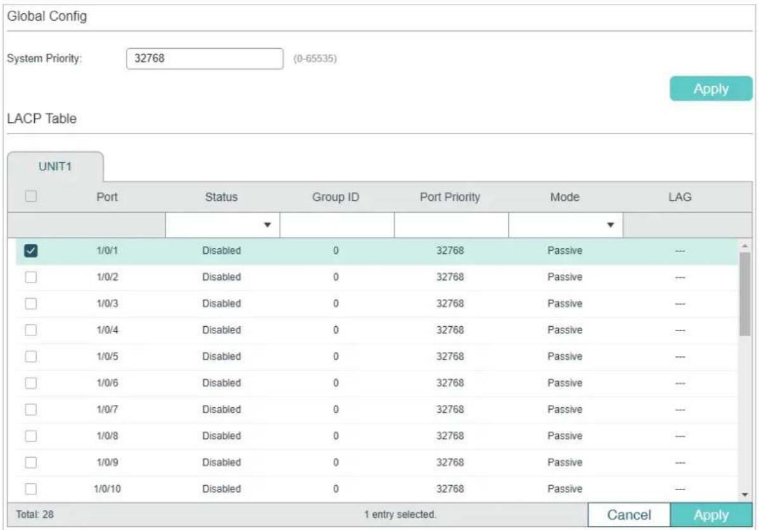759x530 pixels.
Task: Click Disabled status of port 1/0/3
Action: pos(221,304)
